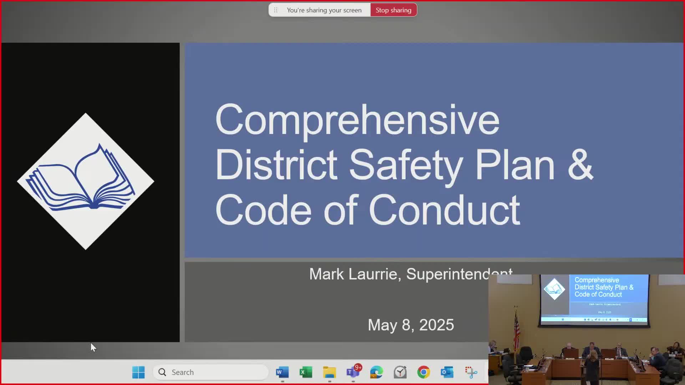This screenshot has width=685, height=385.
Task: Click the taskbar search magnifier icon
Action: 162,372
